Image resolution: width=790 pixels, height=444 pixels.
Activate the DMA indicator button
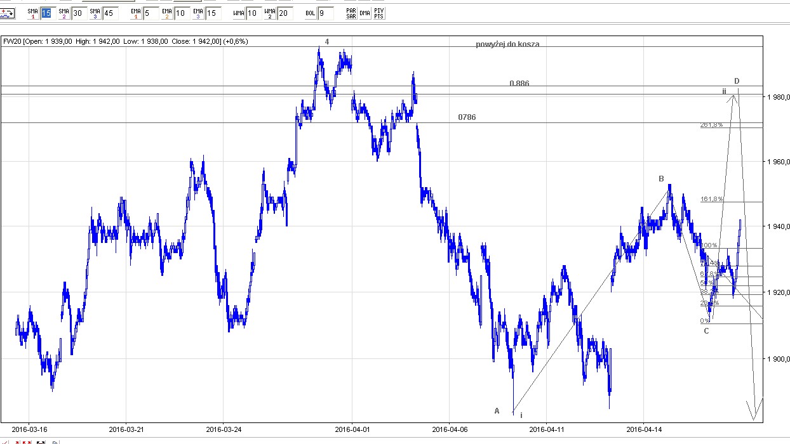pyautogui.click(x=365, y=13)
